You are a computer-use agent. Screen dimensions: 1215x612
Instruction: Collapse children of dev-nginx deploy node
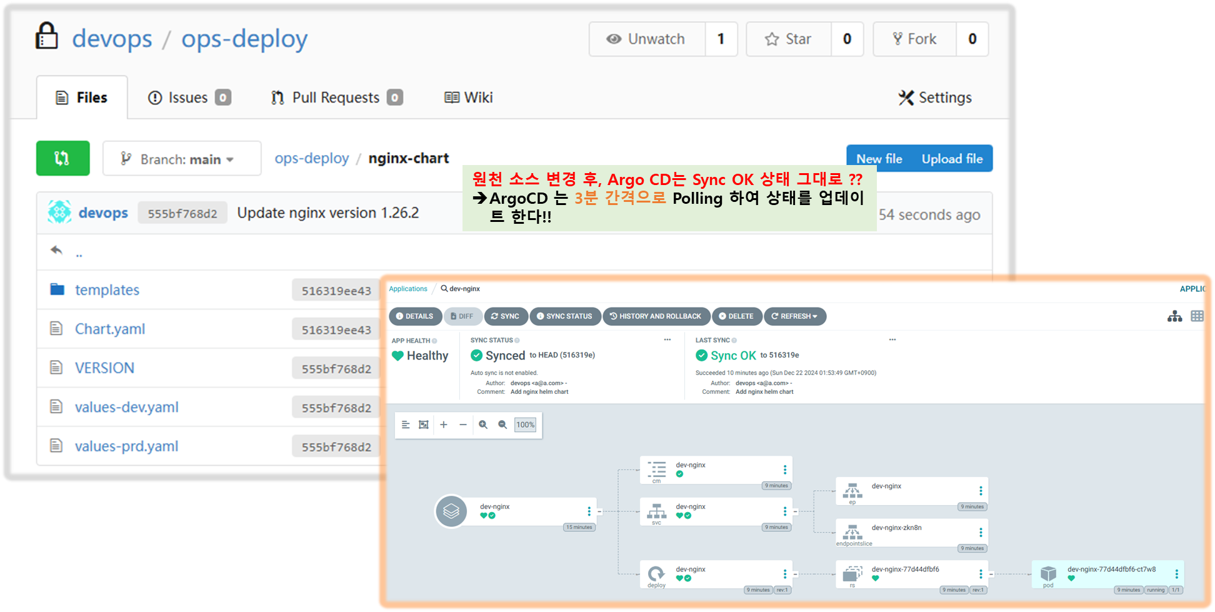point(796,574)
